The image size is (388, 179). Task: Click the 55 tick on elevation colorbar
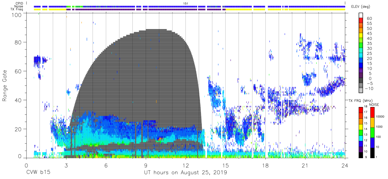coord(369,24)
